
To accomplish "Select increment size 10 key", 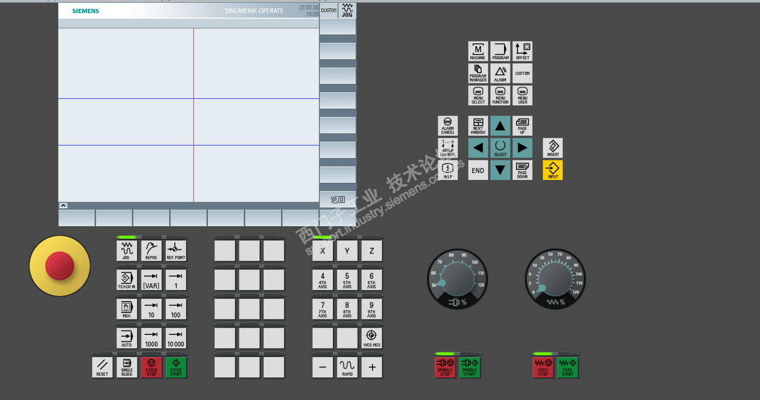I will coord(151,309).
